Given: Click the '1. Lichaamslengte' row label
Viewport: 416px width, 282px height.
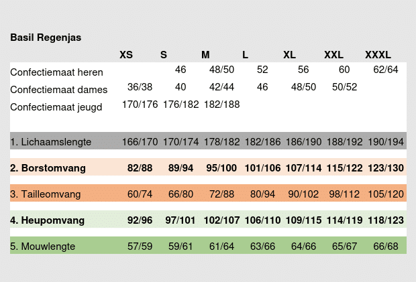Looking at the screenshot, I should click(x=50, y=142).
